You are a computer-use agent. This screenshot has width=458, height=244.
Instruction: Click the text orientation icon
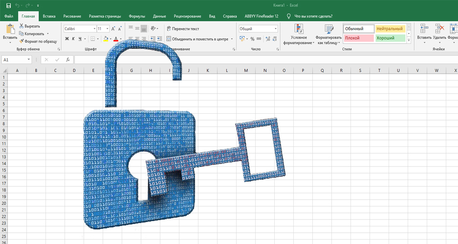[x=153, y=28]
